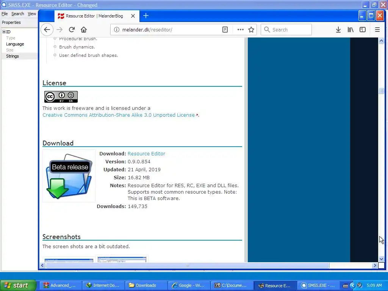This screenshot has height=291, width=388.
Task: Open the Search menu in Resource Editor
Action: [x=17, y=14]
